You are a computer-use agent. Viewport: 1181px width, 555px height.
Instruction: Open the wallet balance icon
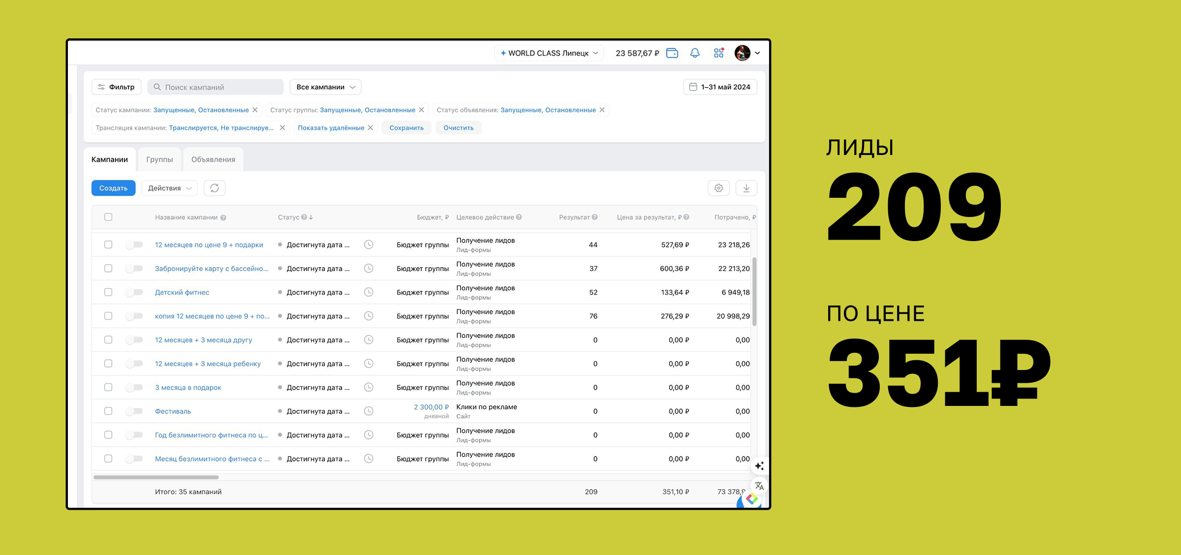click(x=672, y=53)
